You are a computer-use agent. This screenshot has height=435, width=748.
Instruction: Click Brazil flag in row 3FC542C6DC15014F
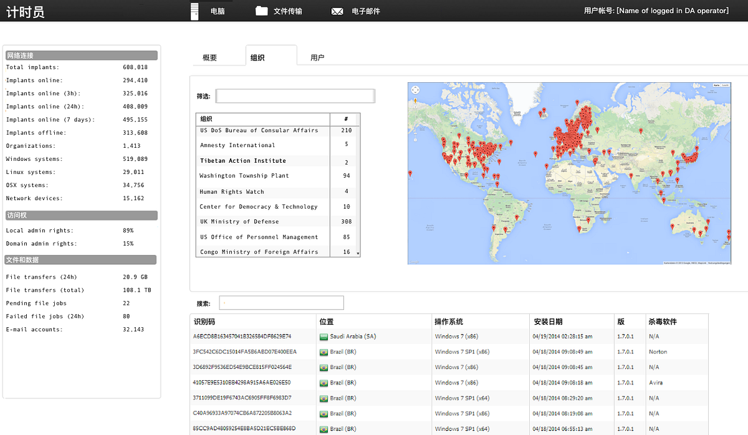[324, 352]
